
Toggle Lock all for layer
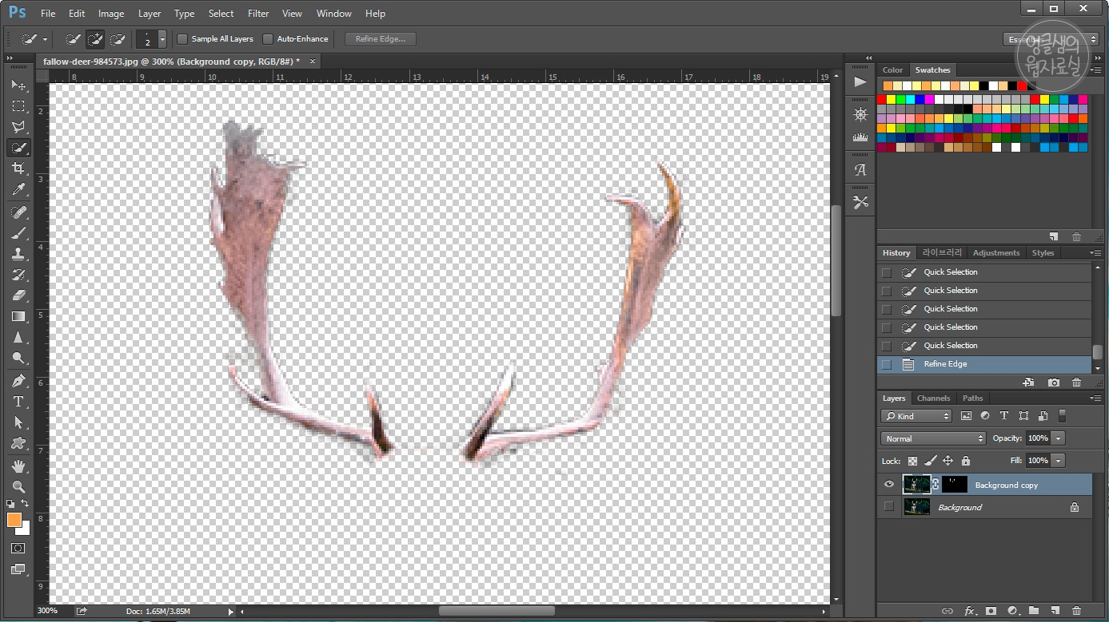click(x=966, y=461)
